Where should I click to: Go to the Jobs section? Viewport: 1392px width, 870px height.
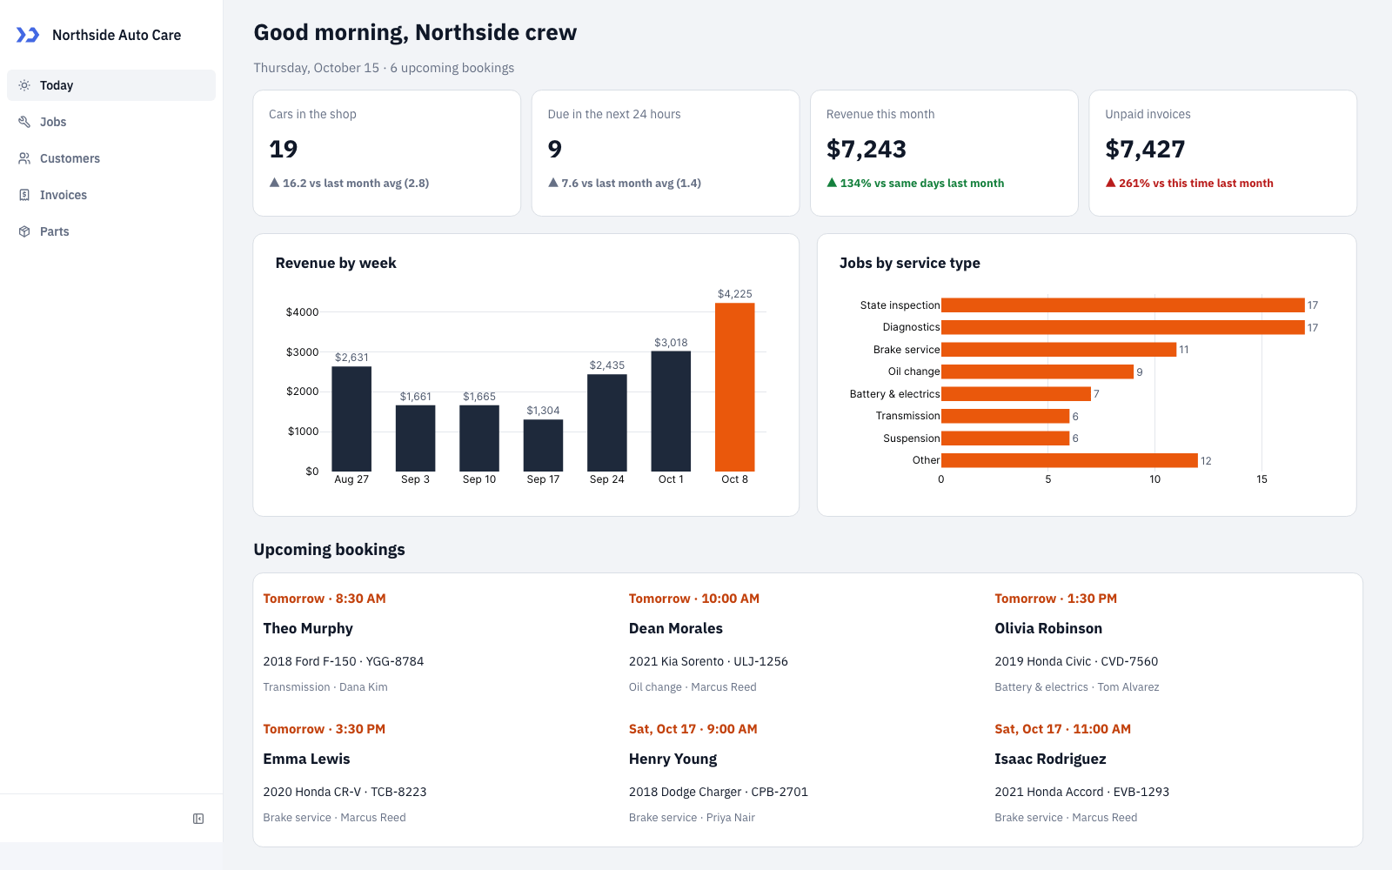coord(111,122)
